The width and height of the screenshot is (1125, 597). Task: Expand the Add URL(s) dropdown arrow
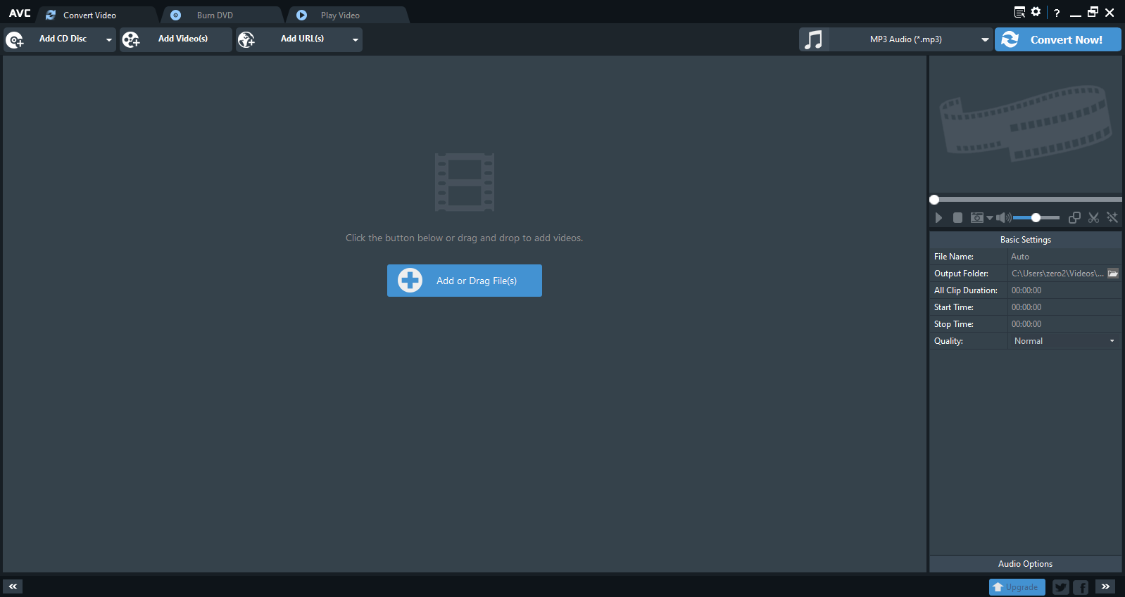point(356,39)
